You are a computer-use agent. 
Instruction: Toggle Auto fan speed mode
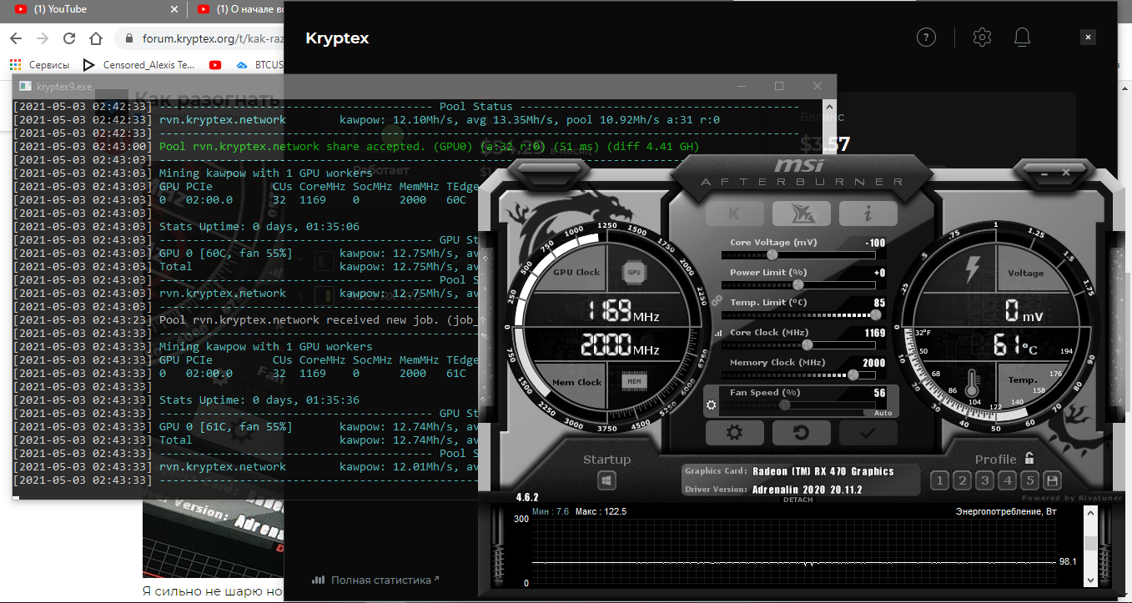[883, 413]
